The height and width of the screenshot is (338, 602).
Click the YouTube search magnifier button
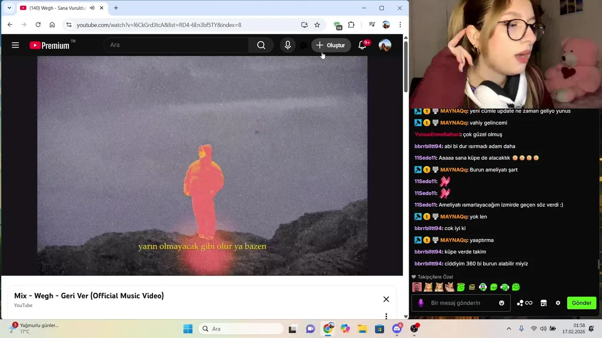(x=261, y=45)
